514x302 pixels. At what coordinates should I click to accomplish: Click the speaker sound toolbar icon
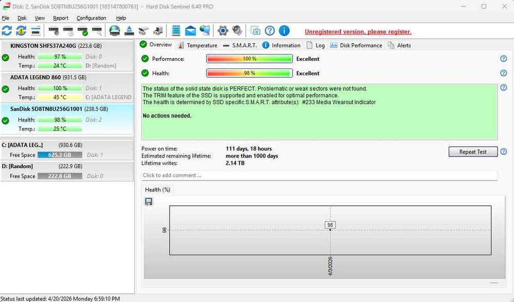tap(237, 31)
